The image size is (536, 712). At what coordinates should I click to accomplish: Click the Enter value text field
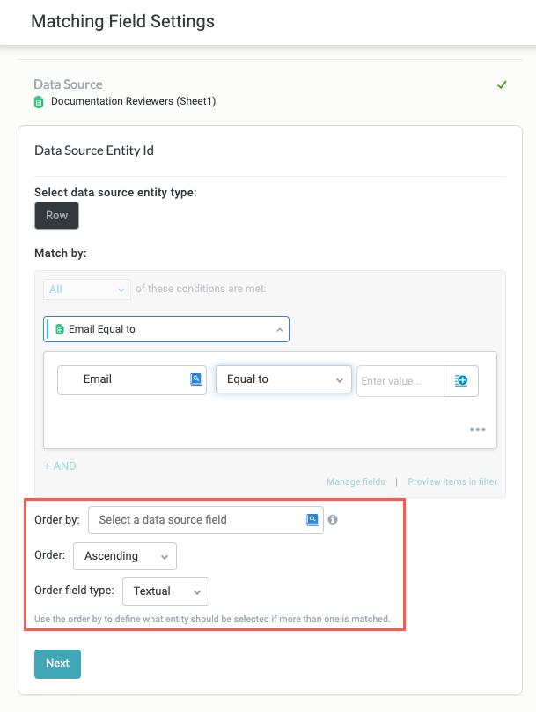pos(400,381)
